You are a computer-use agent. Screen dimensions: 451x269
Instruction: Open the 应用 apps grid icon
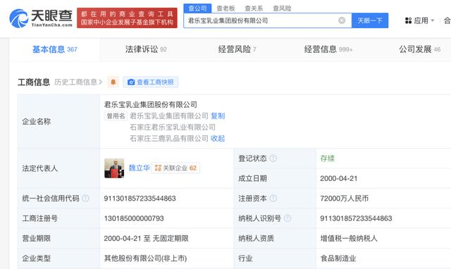point(408,20)
